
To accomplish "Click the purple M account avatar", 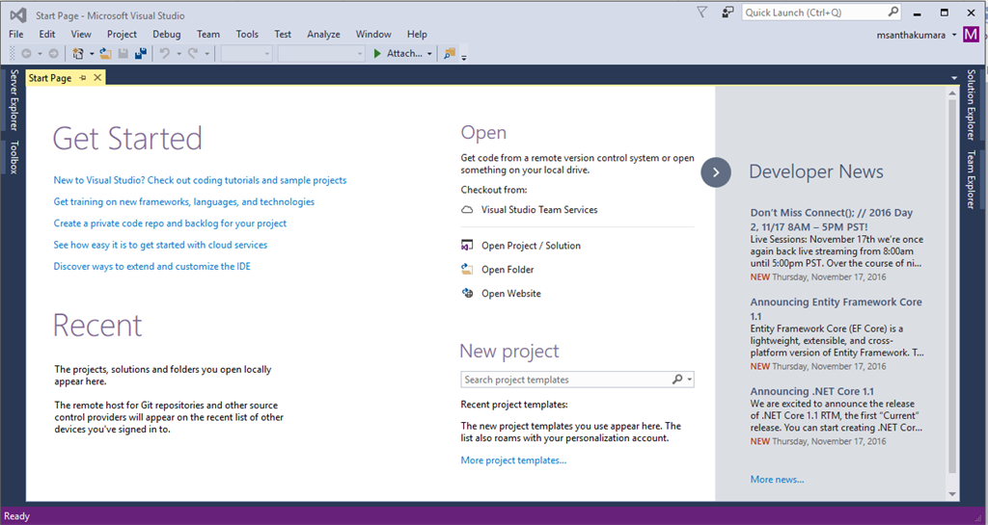I will tap(971, 35).
